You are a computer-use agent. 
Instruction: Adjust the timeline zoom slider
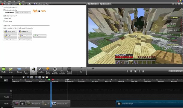pyautogui.click(x=13, y=77)
